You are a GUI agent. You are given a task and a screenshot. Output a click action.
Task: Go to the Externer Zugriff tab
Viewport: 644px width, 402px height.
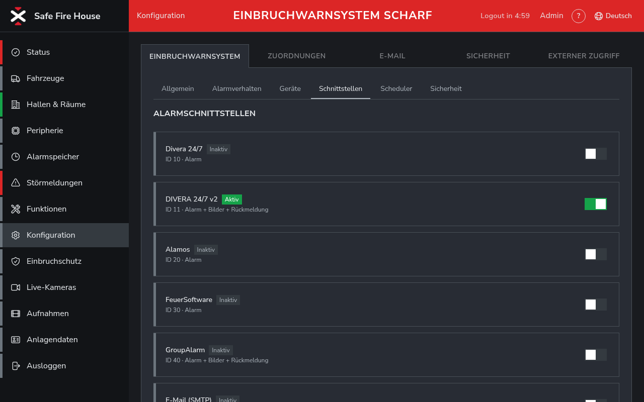point(584,56)
